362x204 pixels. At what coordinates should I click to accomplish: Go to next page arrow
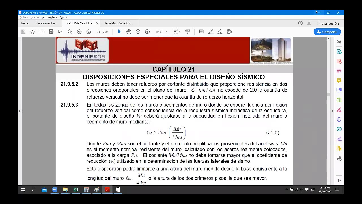coord(89,32)
